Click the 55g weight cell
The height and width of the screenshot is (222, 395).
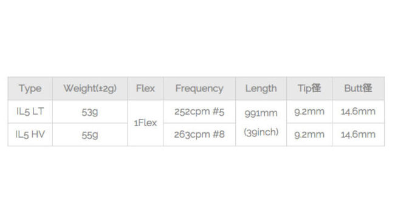click(x=90, y=135)
